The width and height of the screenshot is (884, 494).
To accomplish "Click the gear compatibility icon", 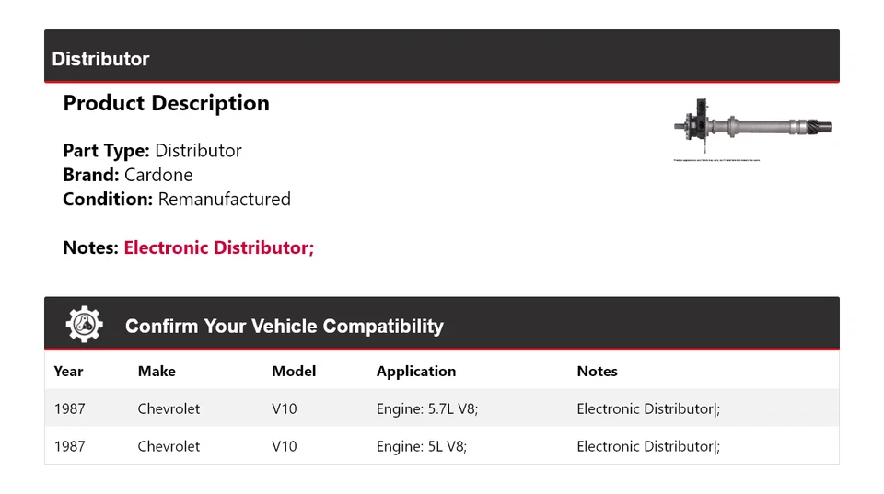I will click(x=84, y=325).
